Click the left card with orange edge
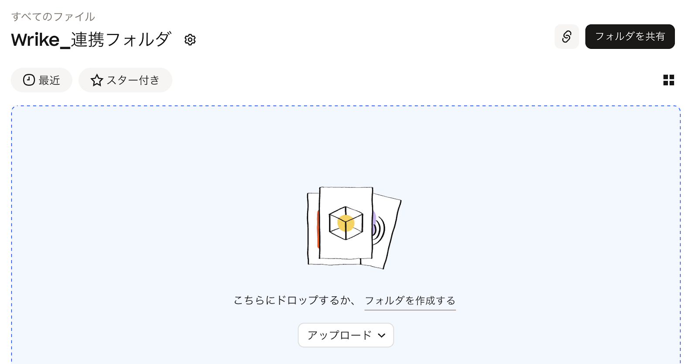Viewport: 698px width, 364px height. tap(313, 229)
